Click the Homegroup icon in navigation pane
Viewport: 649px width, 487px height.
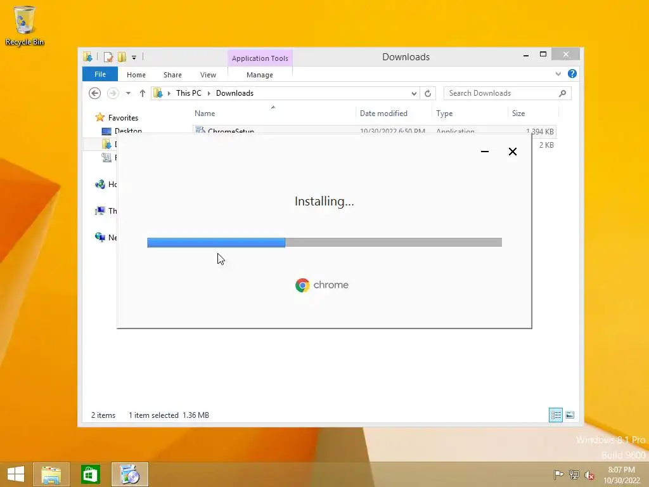click(x=100, y=185)
